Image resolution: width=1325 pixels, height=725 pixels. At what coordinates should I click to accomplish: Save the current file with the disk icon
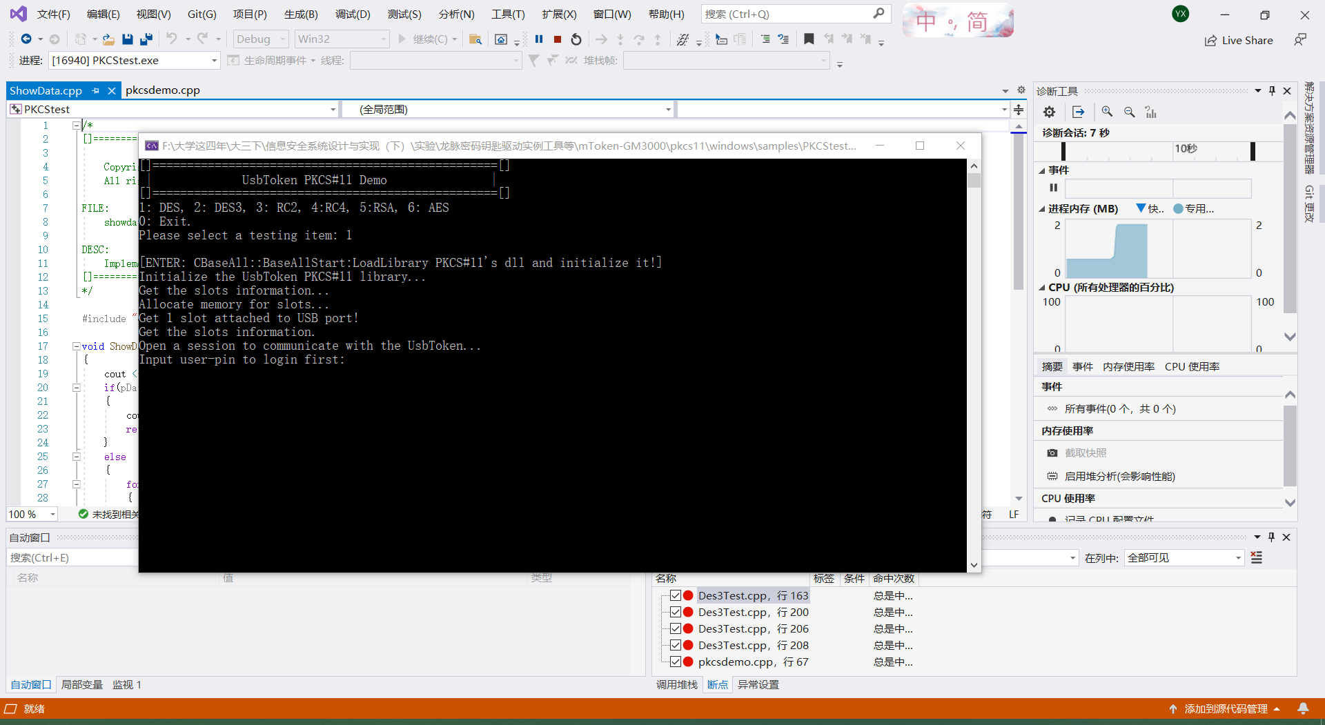(127, 39)
